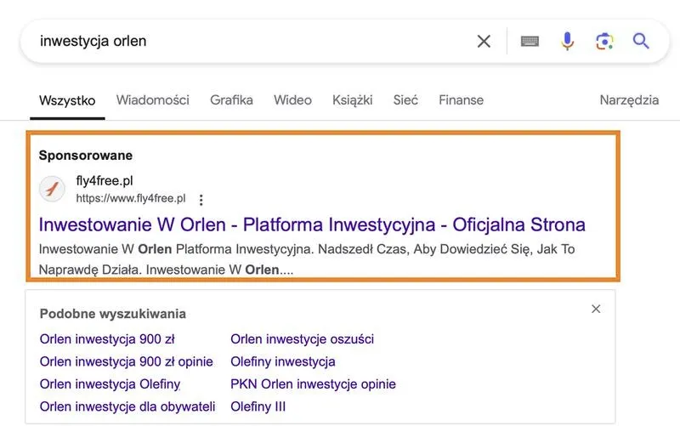Search Orlen inwestycja Olefiny
Viewport: 680px width, 426px height.
click(x=110, y=384)
